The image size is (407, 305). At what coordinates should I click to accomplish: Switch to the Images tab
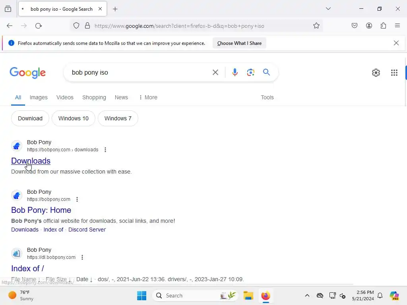click(39, 98)
